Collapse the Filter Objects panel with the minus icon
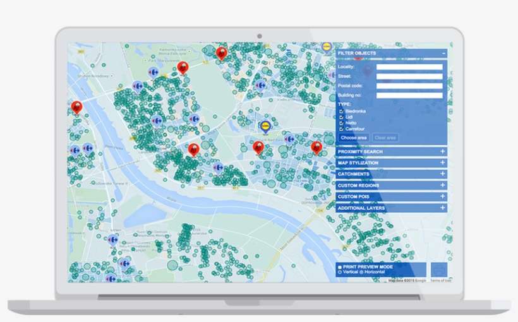This screenshot has height=322, width=518. pos(443,53)
